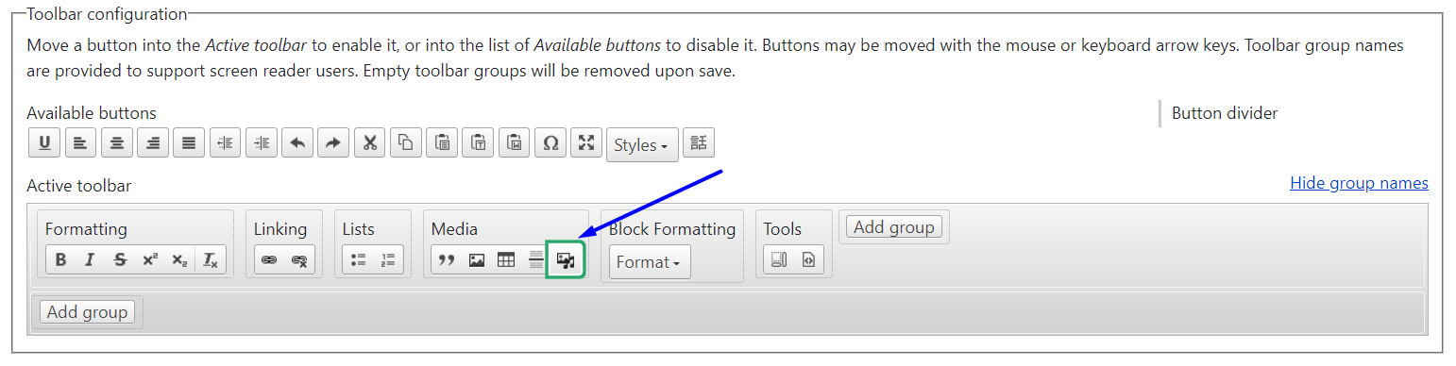Click the Blockquote icon in Media group
The height and width of the screenshot is (366, 1456).
447,259
